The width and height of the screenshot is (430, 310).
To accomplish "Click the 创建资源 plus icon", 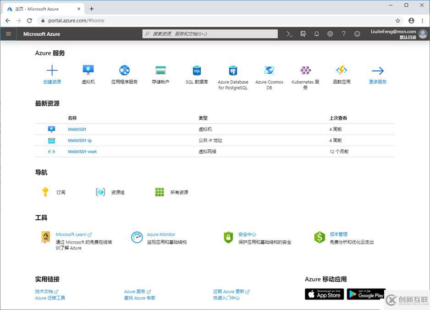I will (52, 71).
